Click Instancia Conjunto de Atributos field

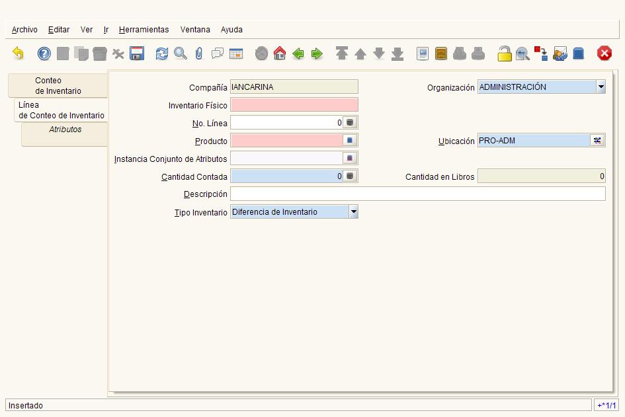point(286,158)
